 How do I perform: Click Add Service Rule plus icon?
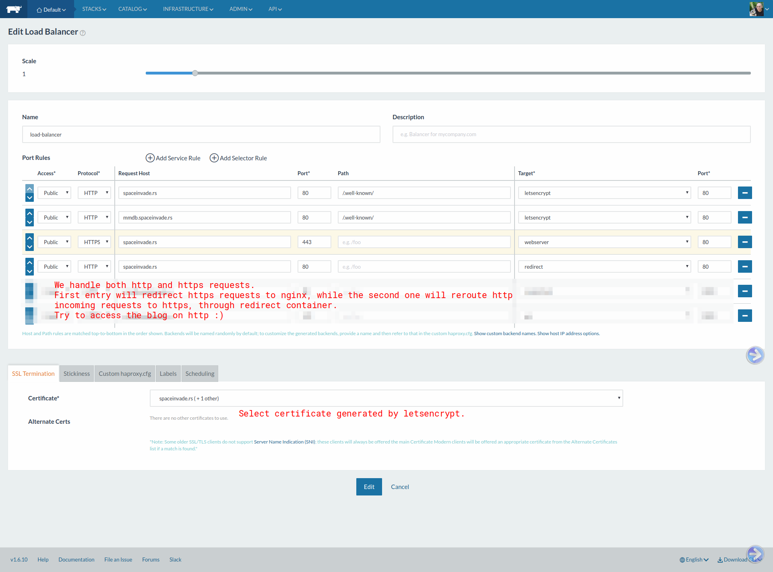tap(150, 158)
